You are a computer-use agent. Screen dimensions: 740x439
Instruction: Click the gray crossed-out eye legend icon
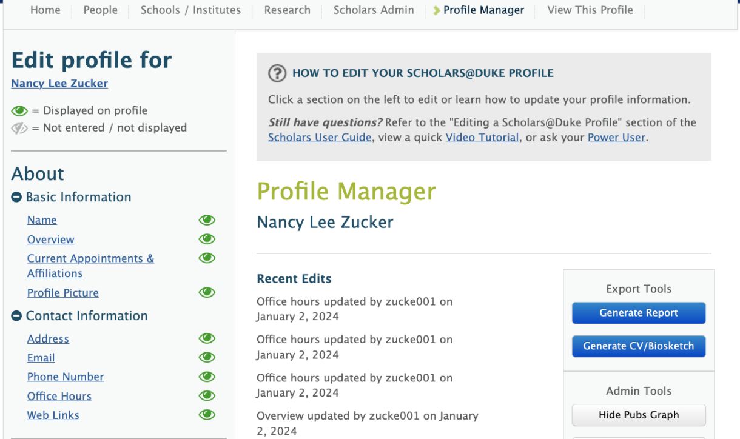point(19,128)
